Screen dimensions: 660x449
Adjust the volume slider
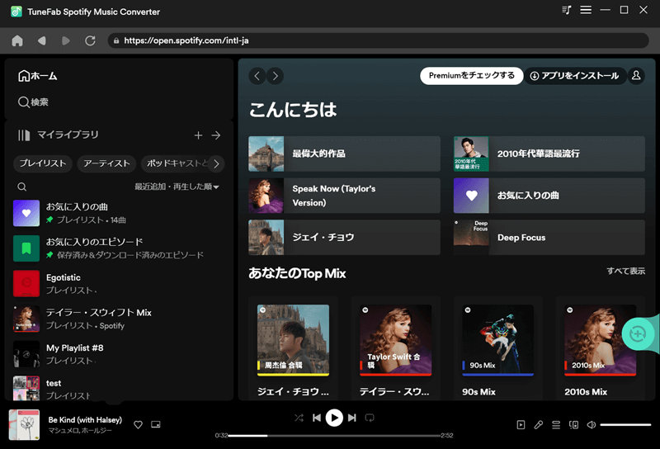coord(625,425)
